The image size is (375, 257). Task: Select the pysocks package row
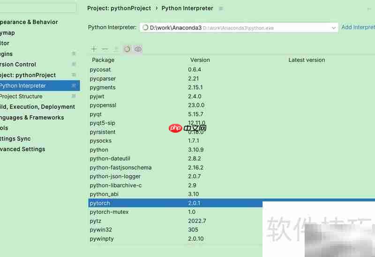click(x=232, y=141)
